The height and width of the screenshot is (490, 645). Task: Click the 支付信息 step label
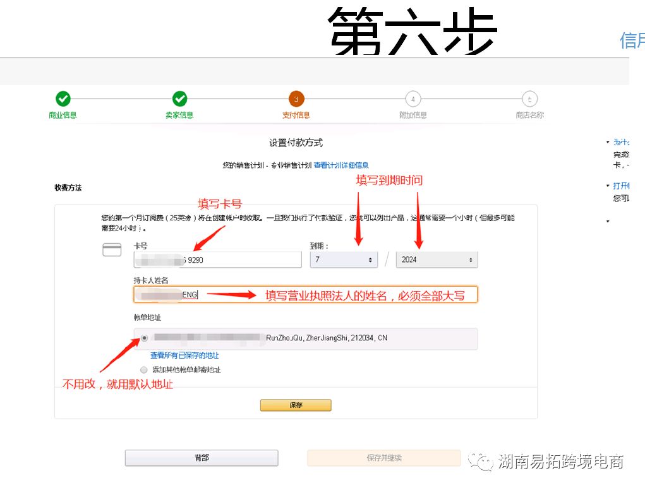[296, 115]
